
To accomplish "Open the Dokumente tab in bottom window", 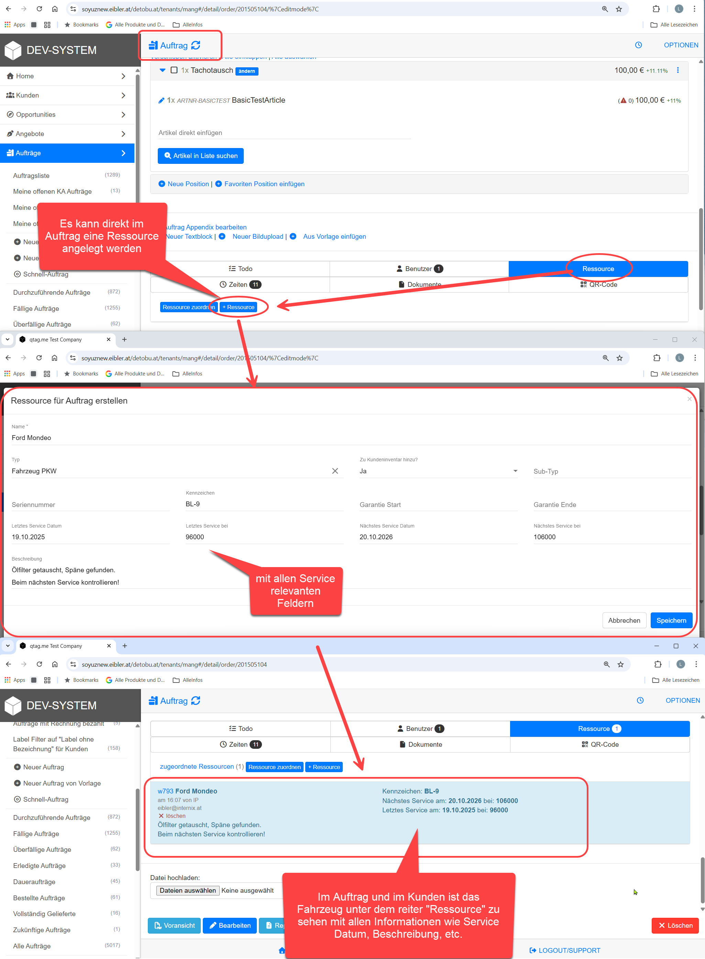I will click(420, 744).
